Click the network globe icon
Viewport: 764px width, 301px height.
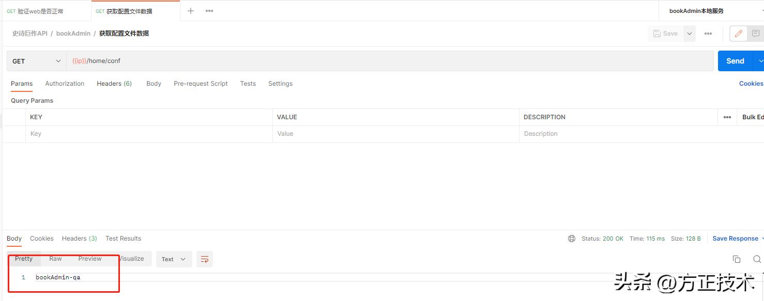[x=572, y=239]
